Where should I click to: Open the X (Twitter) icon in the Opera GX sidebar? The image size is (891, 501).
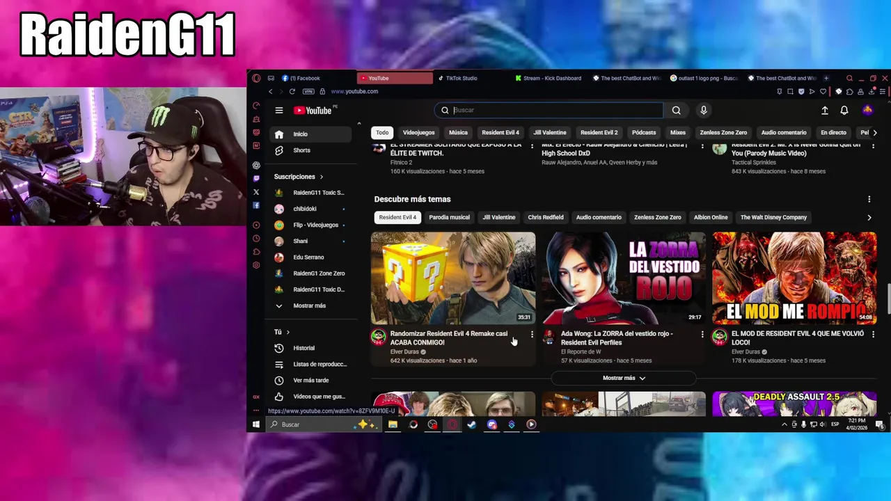[256, 192]
